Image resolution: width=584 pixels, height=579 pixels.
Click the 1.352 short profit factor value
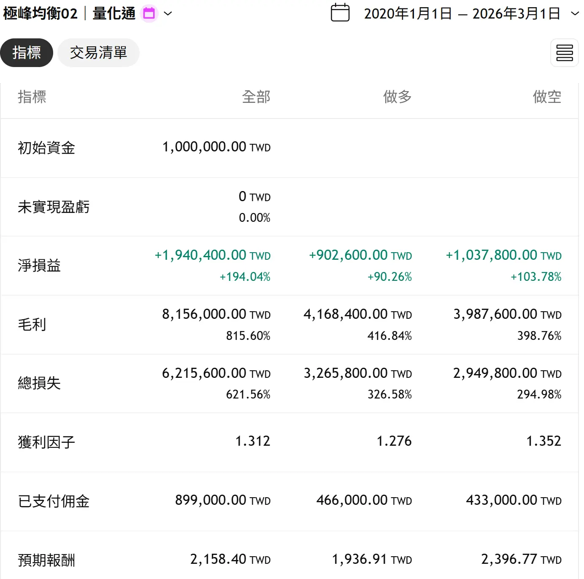tap(543, 441)
